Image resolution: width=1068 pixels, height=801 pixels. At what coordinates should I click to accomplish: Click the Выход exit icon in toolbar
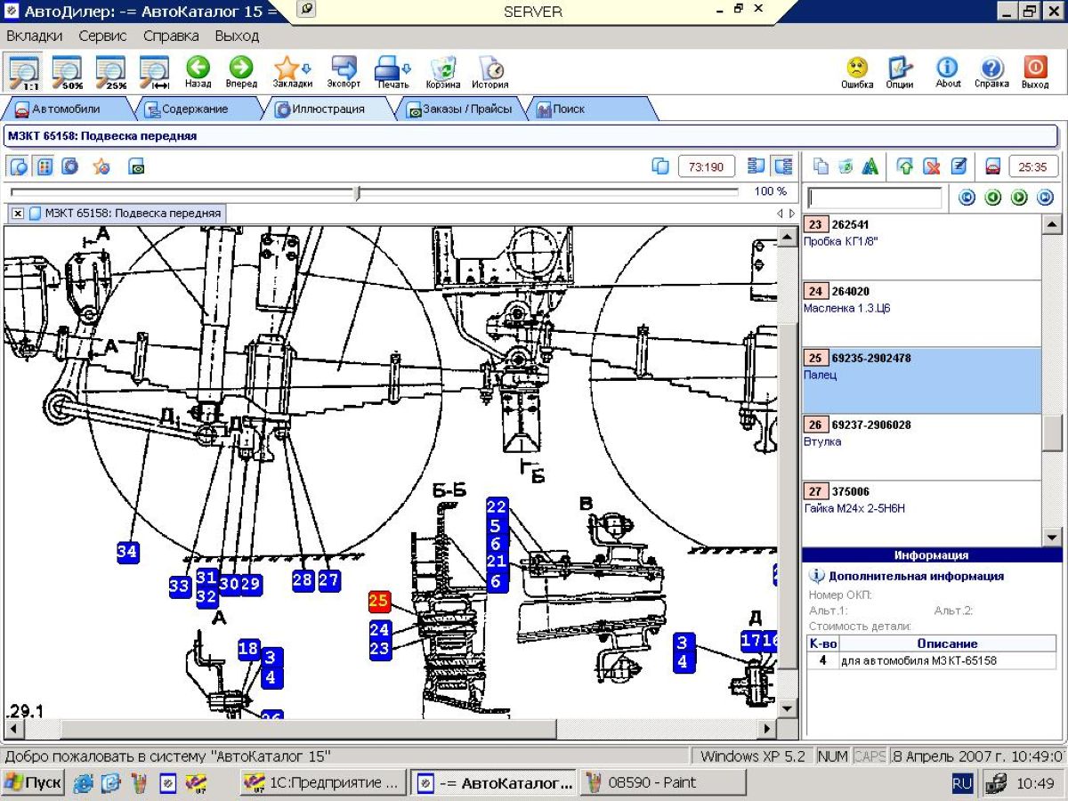coord(1035,72)
